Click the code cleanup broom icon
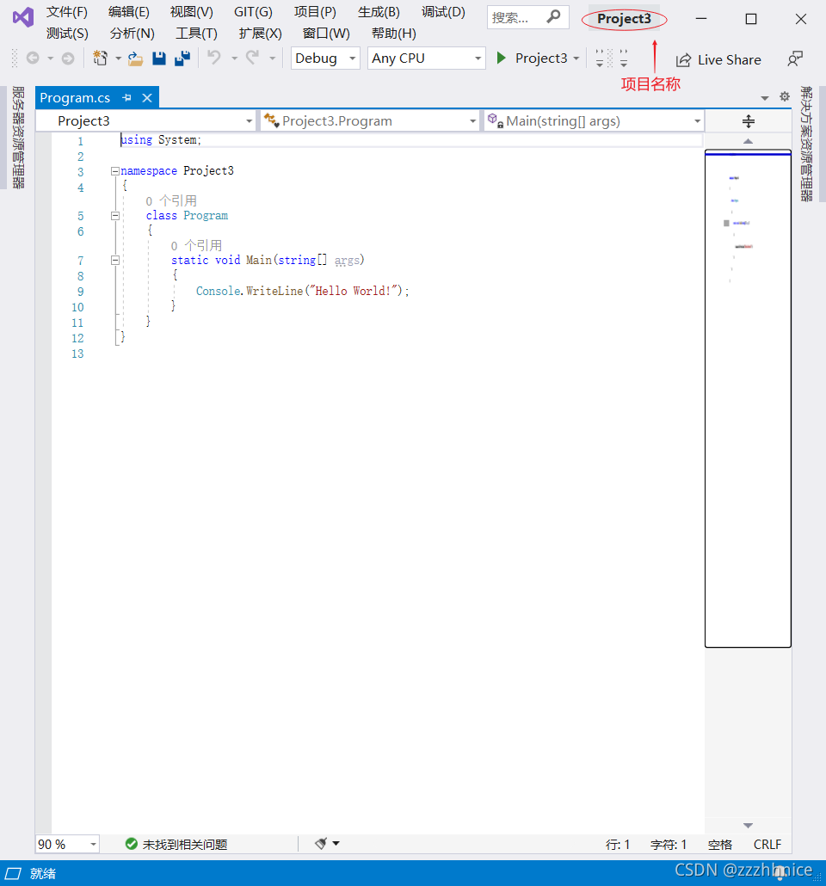The width and height of the screenshot is (826, 886). point(321,844)
